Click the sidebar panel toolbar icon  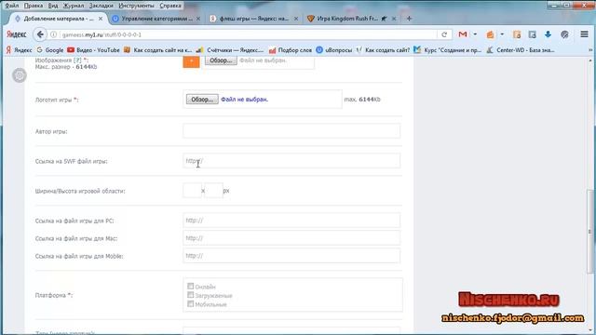coord(532,34)
